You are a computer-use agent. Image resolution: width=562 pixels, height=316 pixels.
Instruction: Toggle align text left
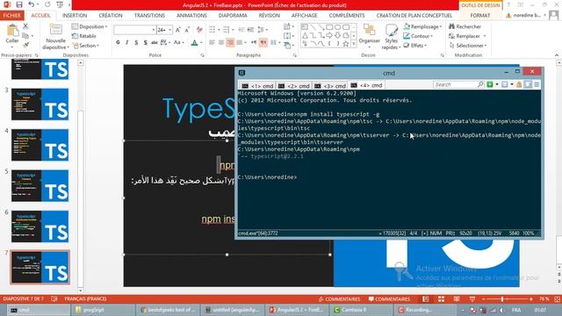tap(213, 43)
